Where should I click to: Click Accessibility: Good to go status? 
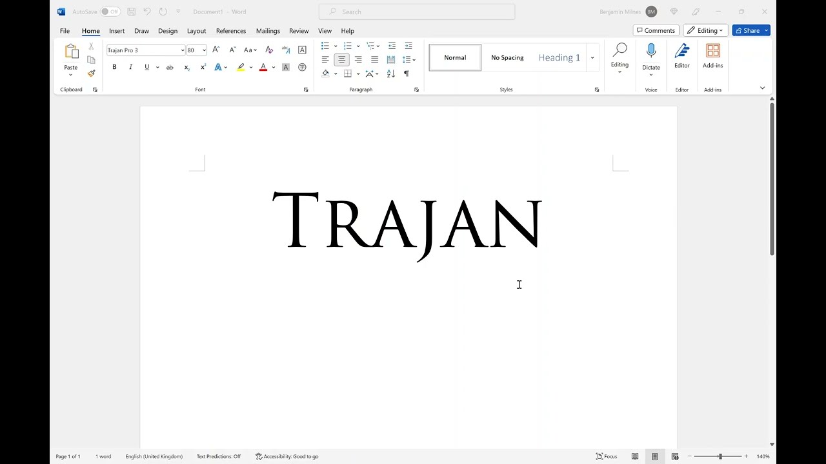click(287, 456)
